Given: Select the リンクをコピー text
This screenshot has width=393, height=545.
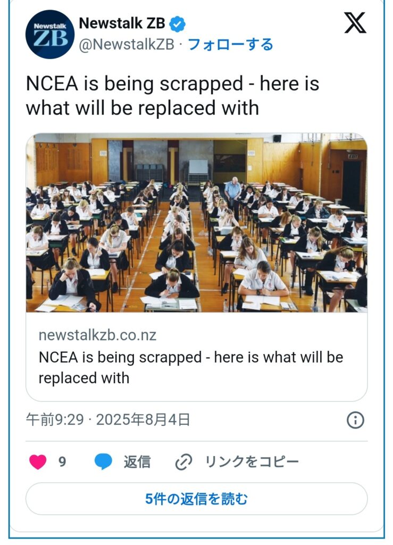Looking at the screenshot, I should coord(252,462).
